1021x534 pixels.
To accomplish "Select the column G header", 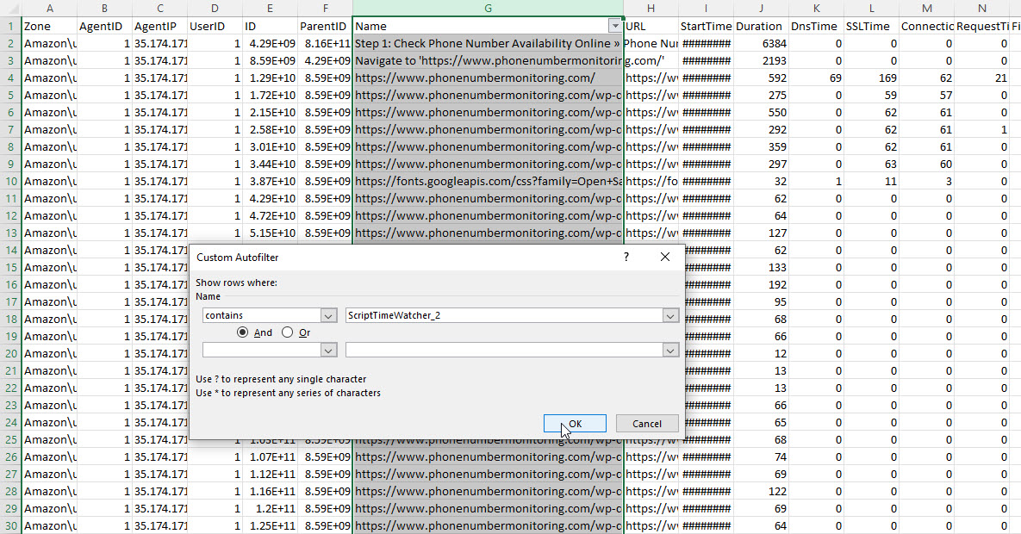I will [488, 9].
